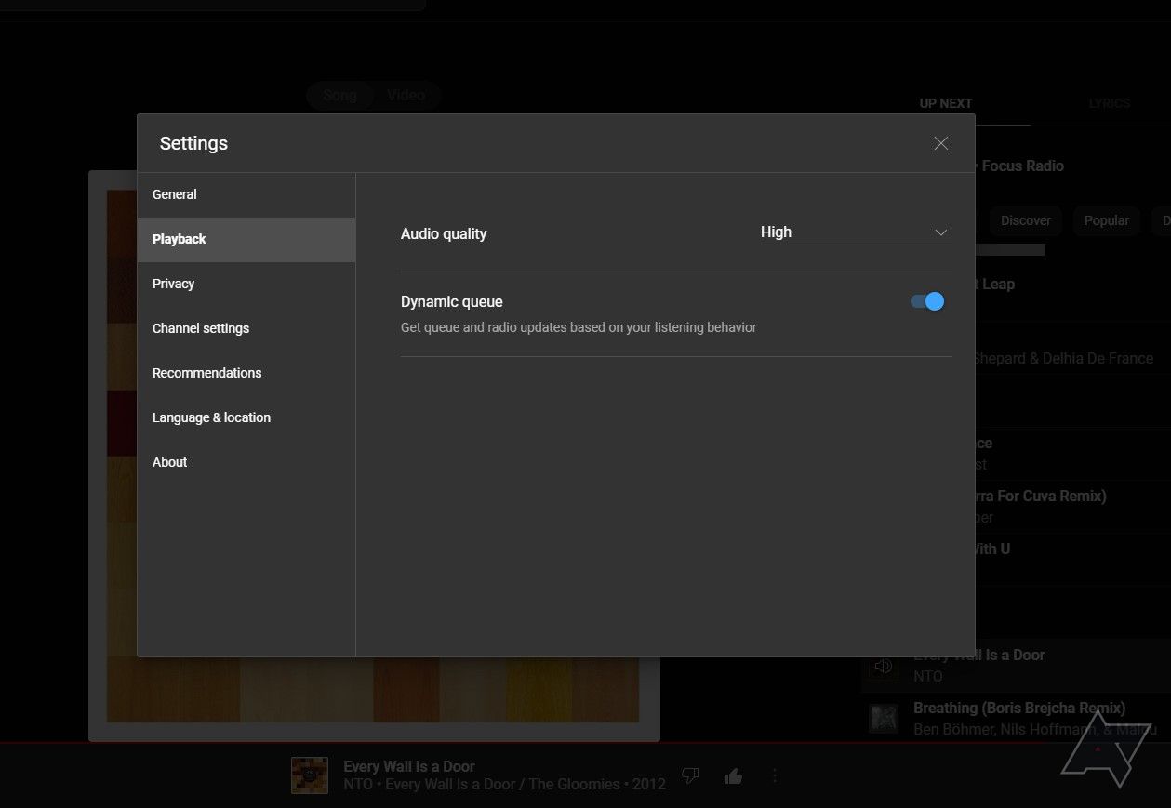Open the Audio quality dropdown
Screen dimensions: 1171x808
pyautogui.click(x=856, y=232)
